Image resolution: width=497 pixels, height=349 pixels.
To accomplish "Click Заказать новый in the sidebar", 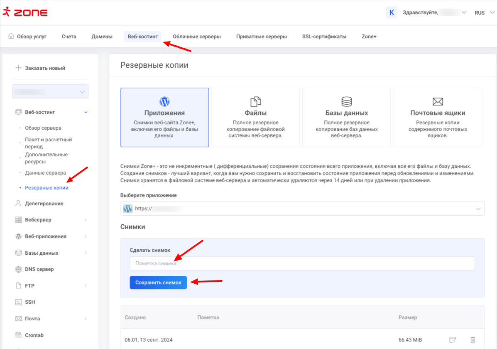I will tap(45, 68).
